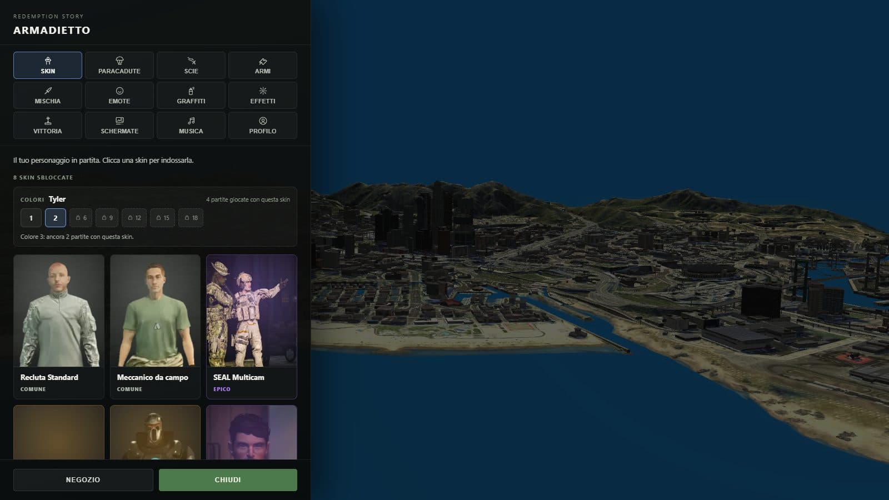Click locked color variant 6
This screenshot has width=889, height=500.
coord(81,218)
